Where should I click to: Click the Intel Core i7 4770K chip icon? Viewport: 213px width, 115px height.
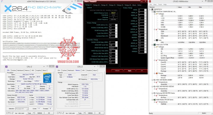point(154,45)
